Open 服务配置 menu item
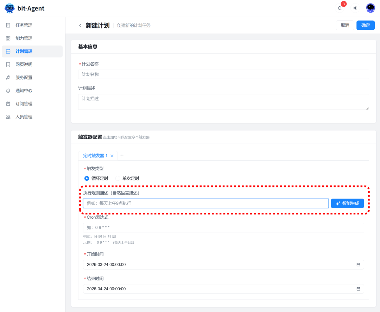Image resolution: width=380 pixels, height=312 pixels. point(32,77)
